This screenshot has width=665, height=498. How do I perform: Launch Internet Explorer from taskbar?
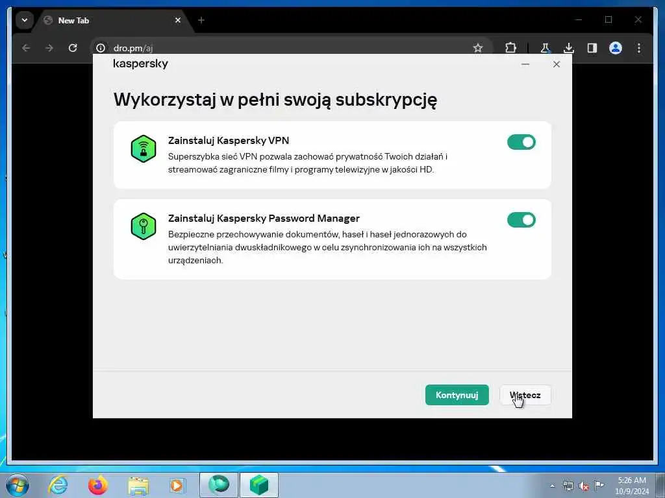[x=58, y=485]
